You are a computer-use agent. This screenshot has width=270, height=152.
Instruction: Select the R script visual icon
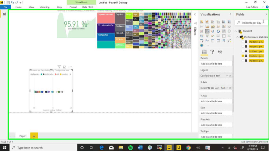[224, 41]
